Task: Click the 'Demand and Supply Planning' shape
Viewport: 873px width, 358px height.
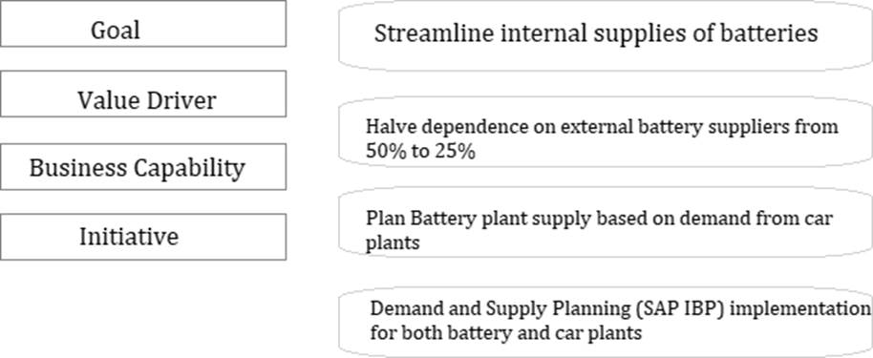Action: click(x=606, y=323)
